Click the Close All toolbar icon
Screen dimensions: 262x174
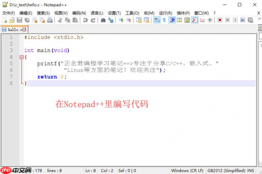(x=42, y=20)
